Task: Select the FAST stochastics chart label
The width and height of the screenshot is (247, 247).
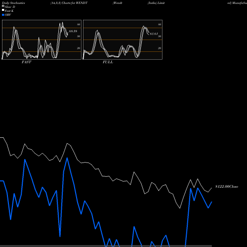Action: click(x=26, y=62)
